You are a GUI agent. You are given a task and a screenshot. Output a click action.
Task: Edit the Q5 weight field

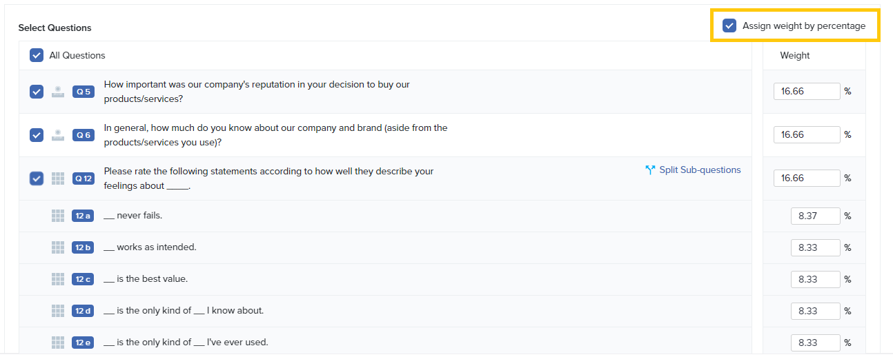pos(806,91)
